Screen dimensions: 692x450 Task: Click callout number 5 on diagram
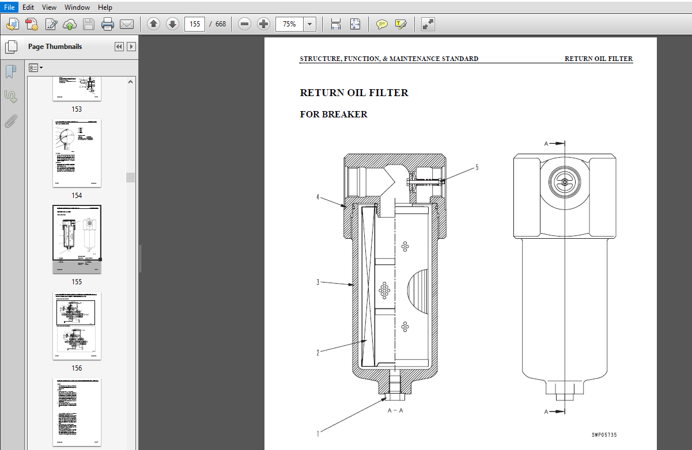coord(477,168)
